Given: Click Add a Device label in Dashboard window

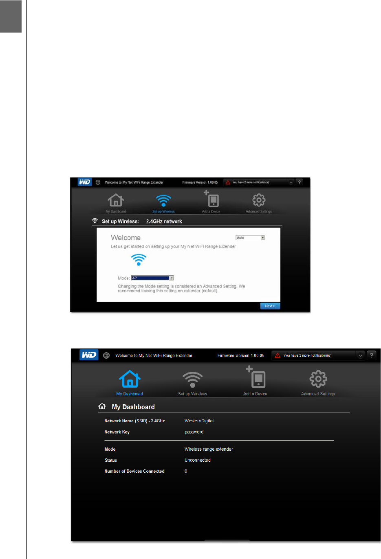Looking at the screenshot, I should tap(255, 394).
